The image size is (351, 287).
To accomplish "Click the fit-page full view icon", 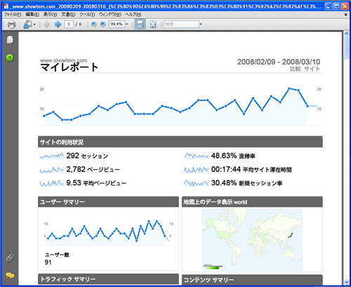I will click(x=153, y=25).
